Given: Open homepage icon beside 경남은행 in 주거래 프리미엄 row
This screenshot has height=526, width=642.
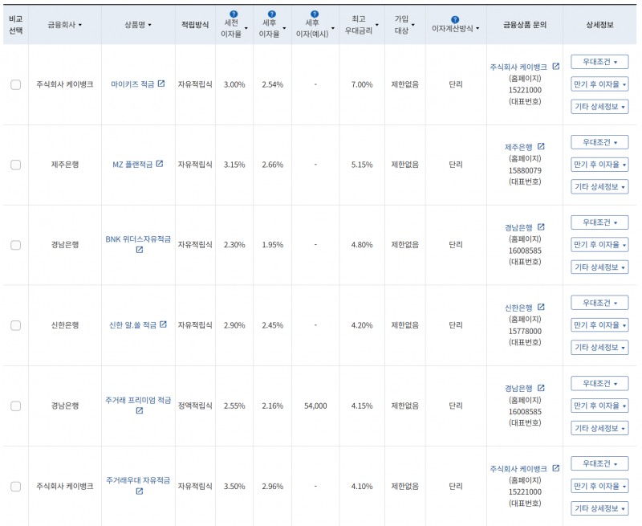Looking at the screenshot, I should point(541,388).
